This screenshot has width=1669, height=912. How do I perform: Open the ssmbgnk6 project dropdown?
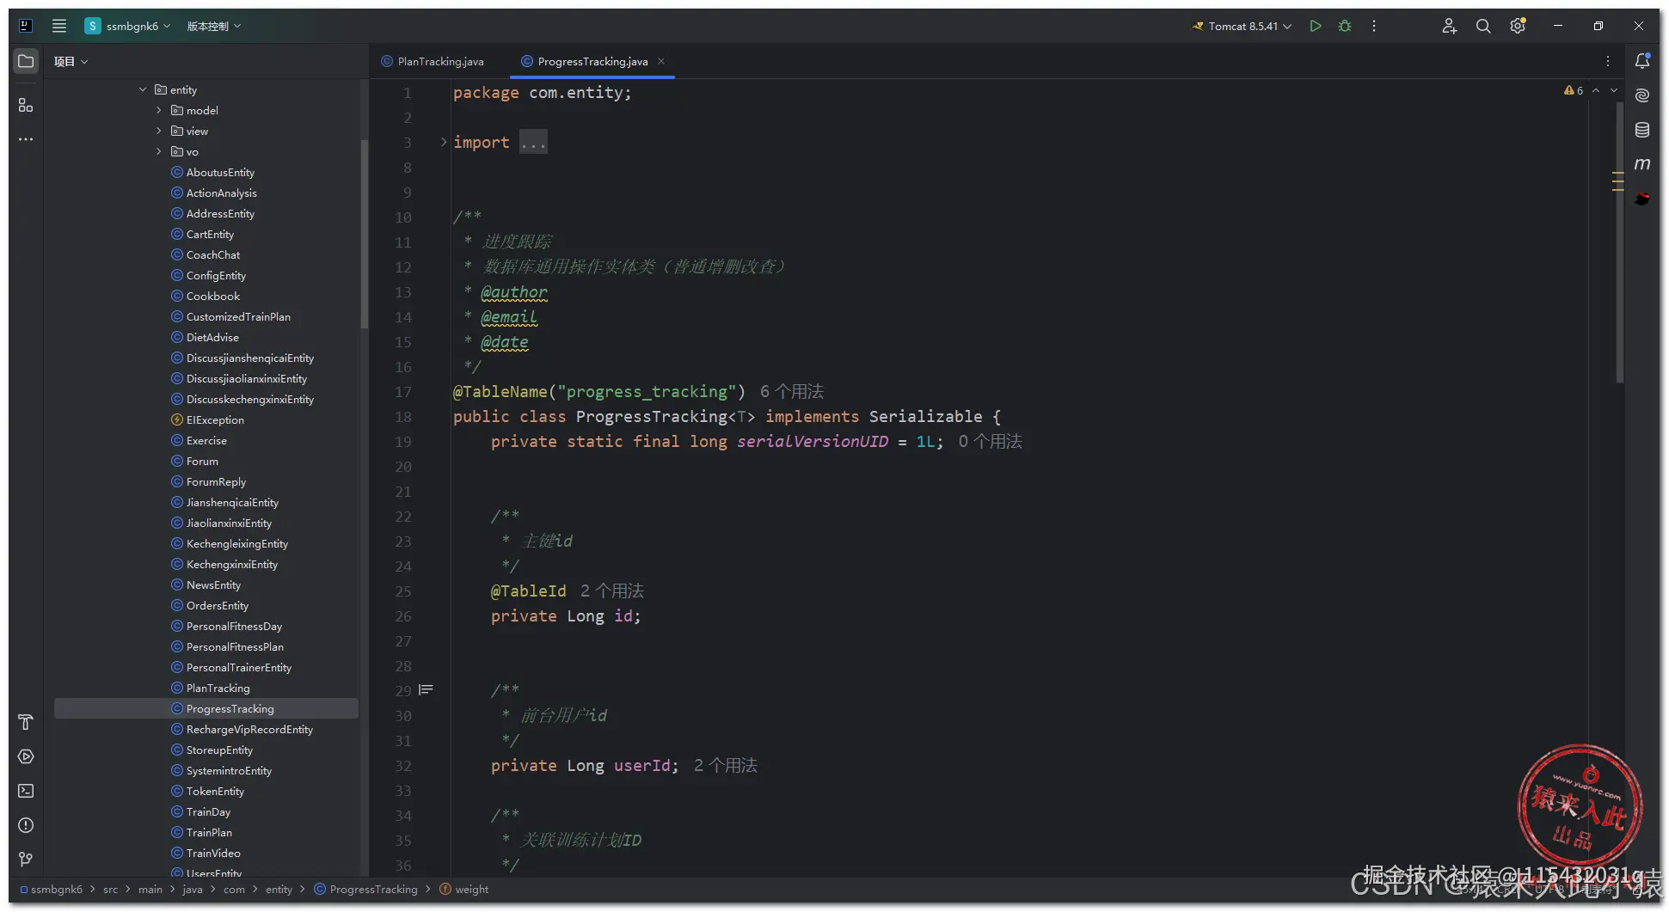[127, 26]
